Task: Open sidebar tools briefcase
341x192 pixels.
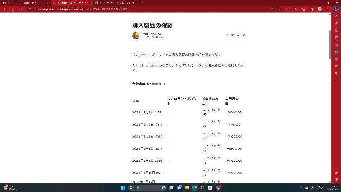Action: coord(336,31)
